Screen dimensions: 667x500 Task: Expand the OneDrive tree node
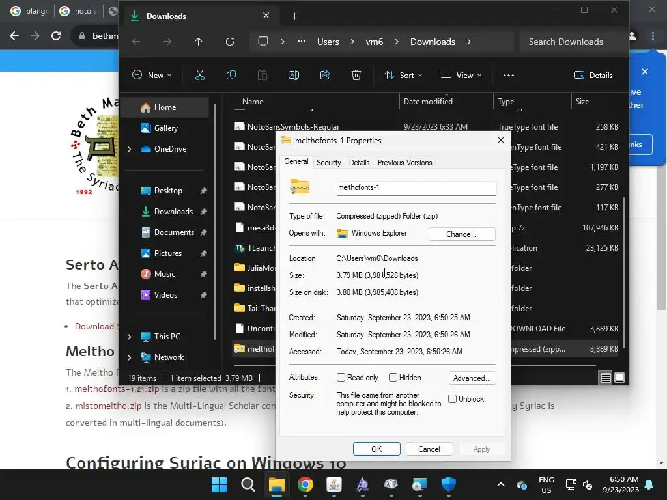click(130, 149)
